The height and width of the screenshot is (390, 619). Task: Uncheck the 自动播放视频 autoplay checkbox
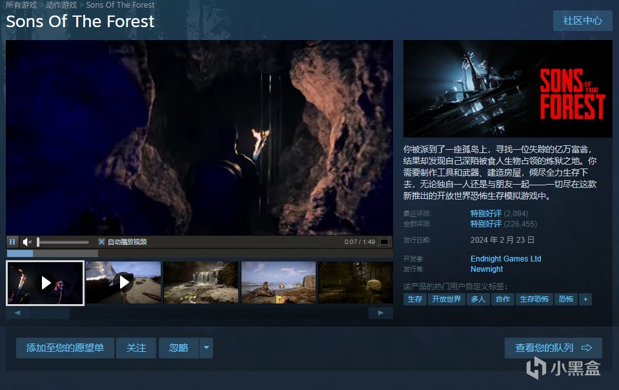(x=101, y=241)
